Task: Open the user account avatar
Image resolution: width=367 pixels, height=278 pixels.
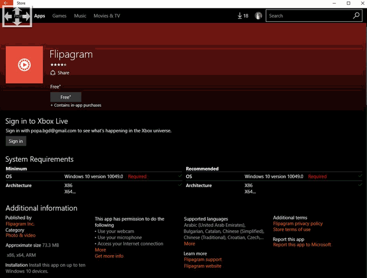Action: (258, 16)
